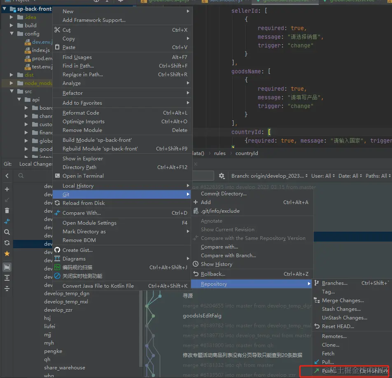
Task: Click the plus icon beside Add
Action: pyautogui.click(x=196, y=202)
